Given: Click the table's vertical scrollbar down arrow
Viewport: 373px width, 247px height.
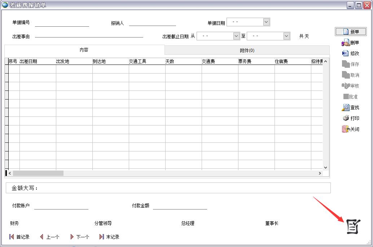Looking at the screenshot, I should click(x=325, y=167).
